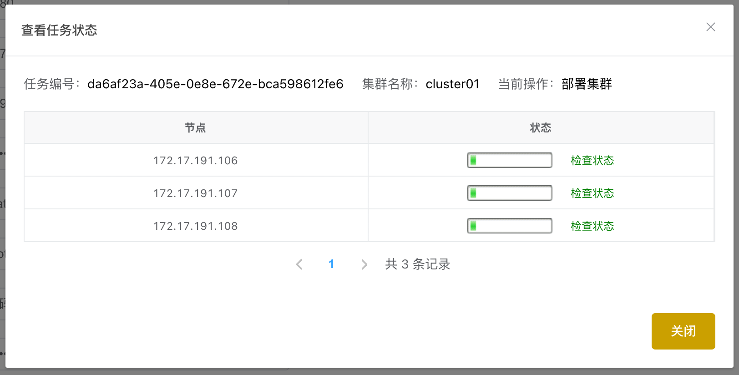
Task: Click the task ID da6af23a value
Action: [x=215, y=84]
